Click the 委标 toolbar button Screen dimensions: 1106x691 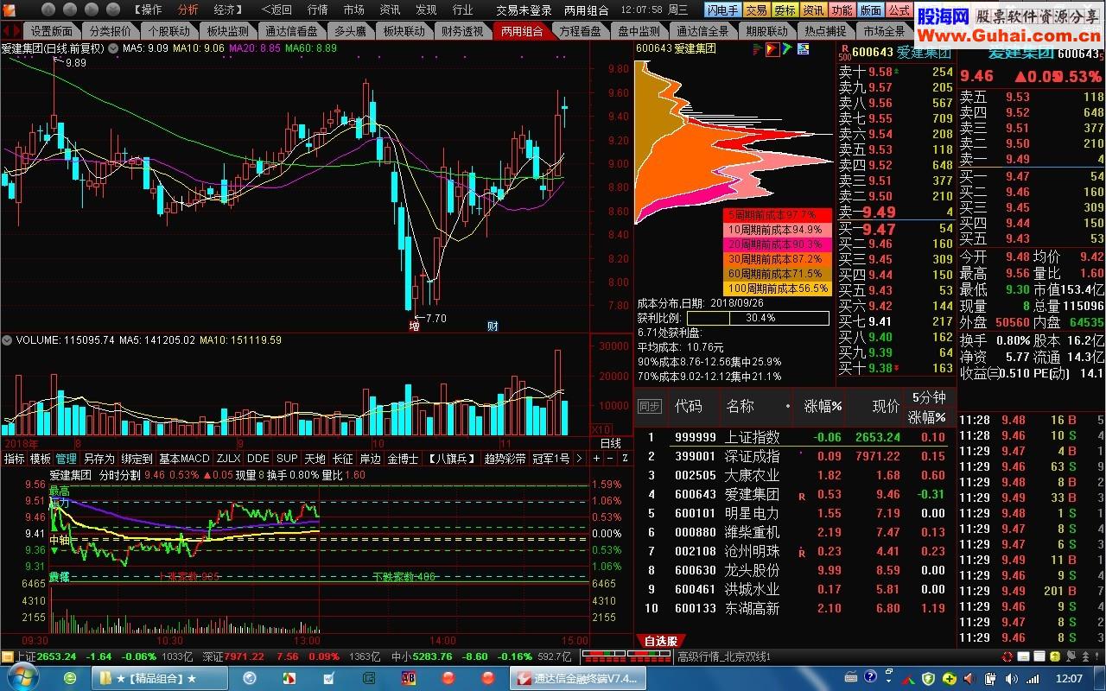click(785, 10)
